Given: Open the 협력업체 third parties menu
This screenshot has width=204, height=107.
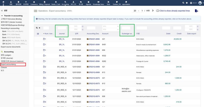Looking at the screenshot, I should pos(18,3).
